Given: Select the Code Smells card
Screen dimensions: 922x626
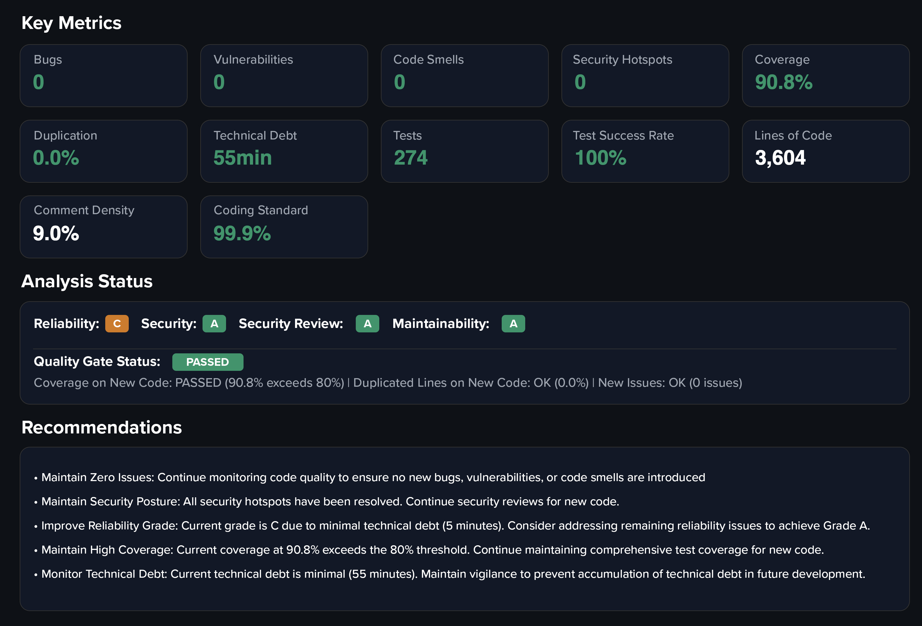Looking at the screenshot, I should (464, 75).
